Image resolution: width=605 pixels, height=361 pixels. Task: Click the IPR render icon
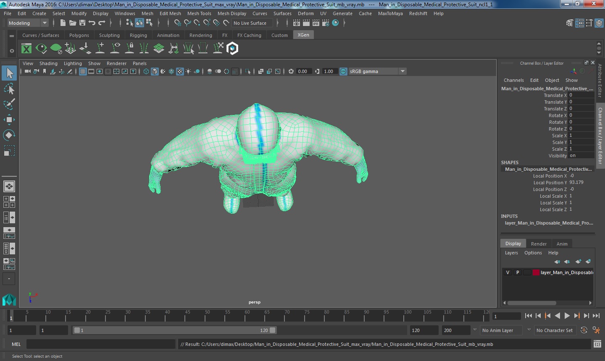[316, 23]
